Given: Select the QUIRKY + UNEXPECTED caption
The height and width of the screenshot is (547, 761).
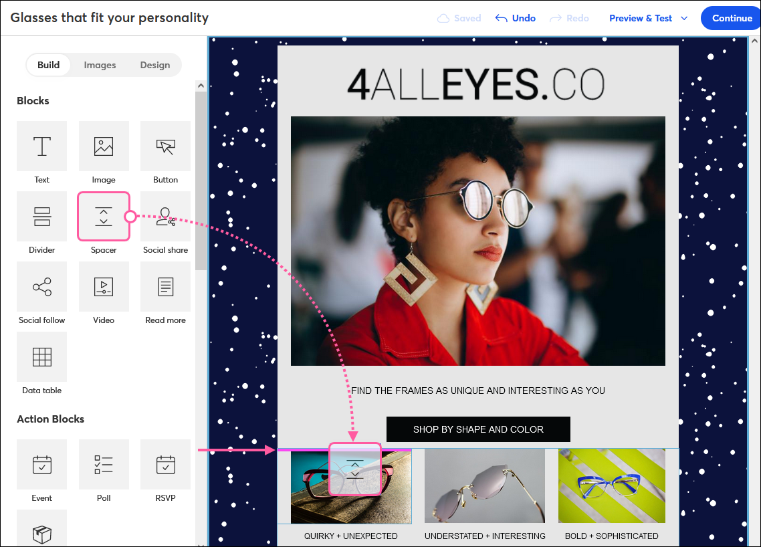Looking at the screenshot, I should 350,536.
